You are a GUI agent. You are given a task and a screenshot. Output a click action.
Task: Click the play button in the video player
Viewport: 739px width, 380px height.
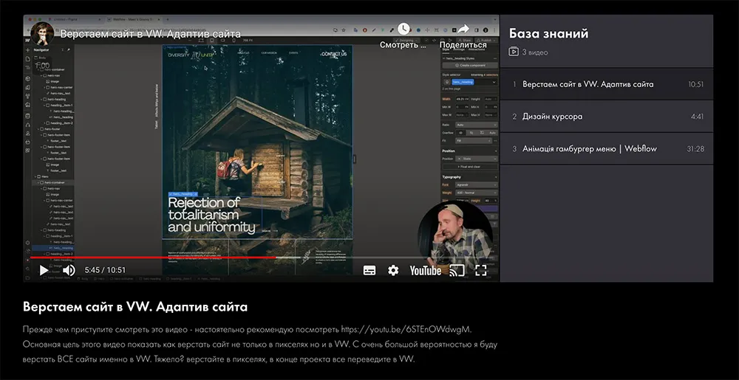(44, 270)
